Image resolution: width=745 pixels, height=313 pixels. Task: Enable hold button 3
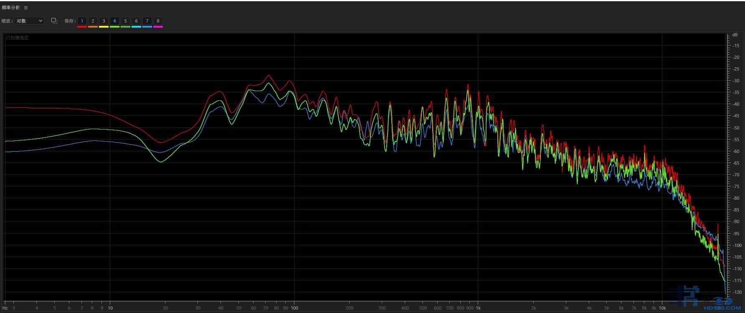pos(104,21)
